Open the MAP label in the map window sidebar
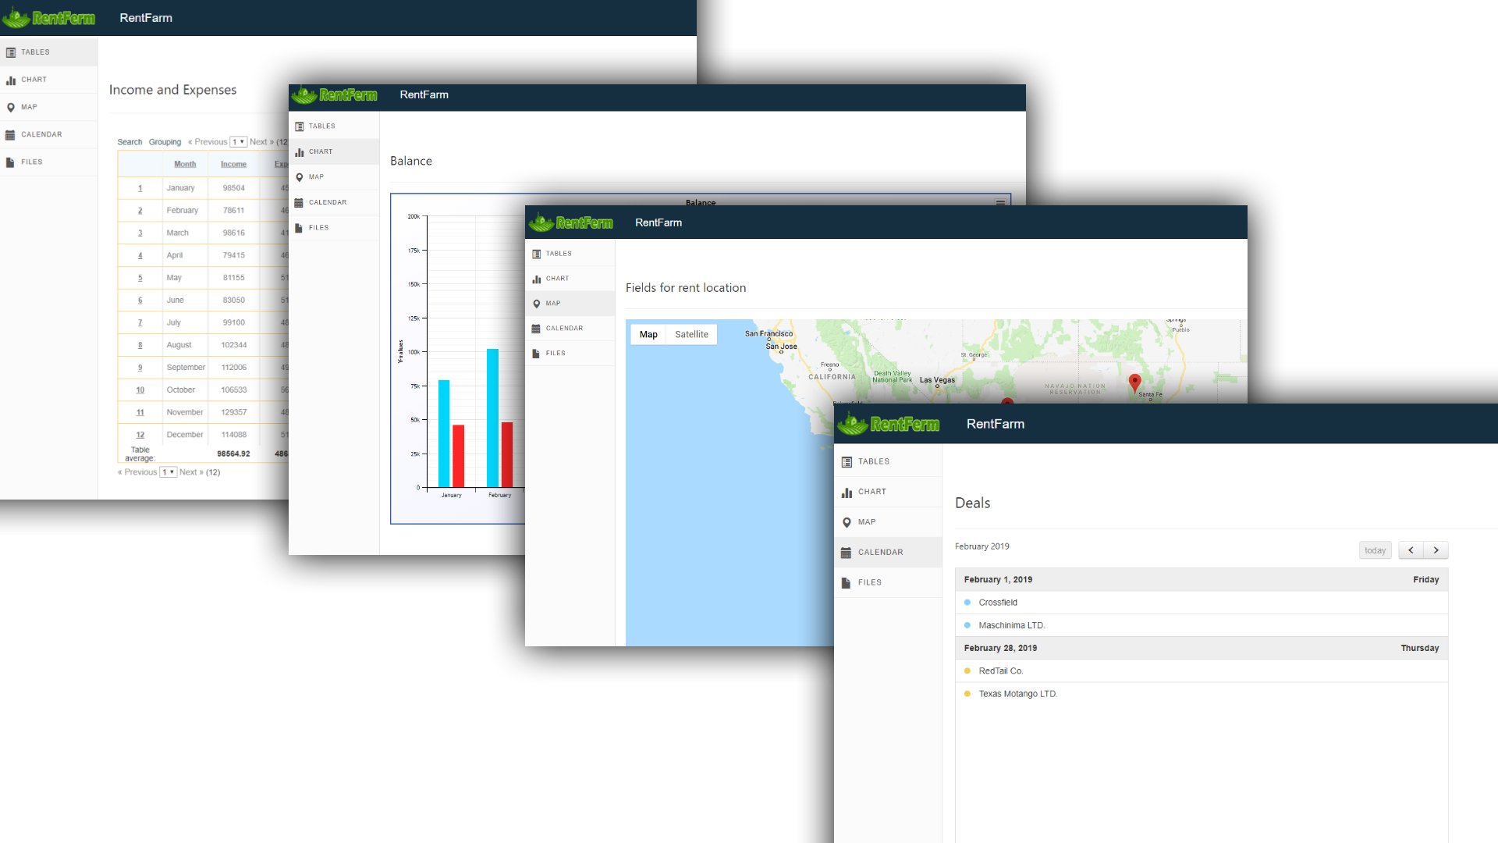This screenshot has height=843, width=1498. (x=553, y=304)
